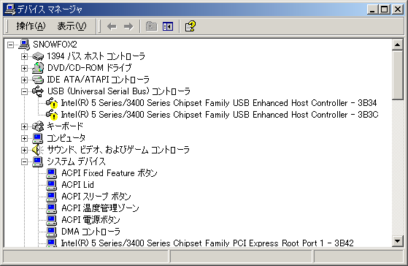Select ACPI Fixed Feature ボタン
The image size is (408, 266).
pos(109,173)
